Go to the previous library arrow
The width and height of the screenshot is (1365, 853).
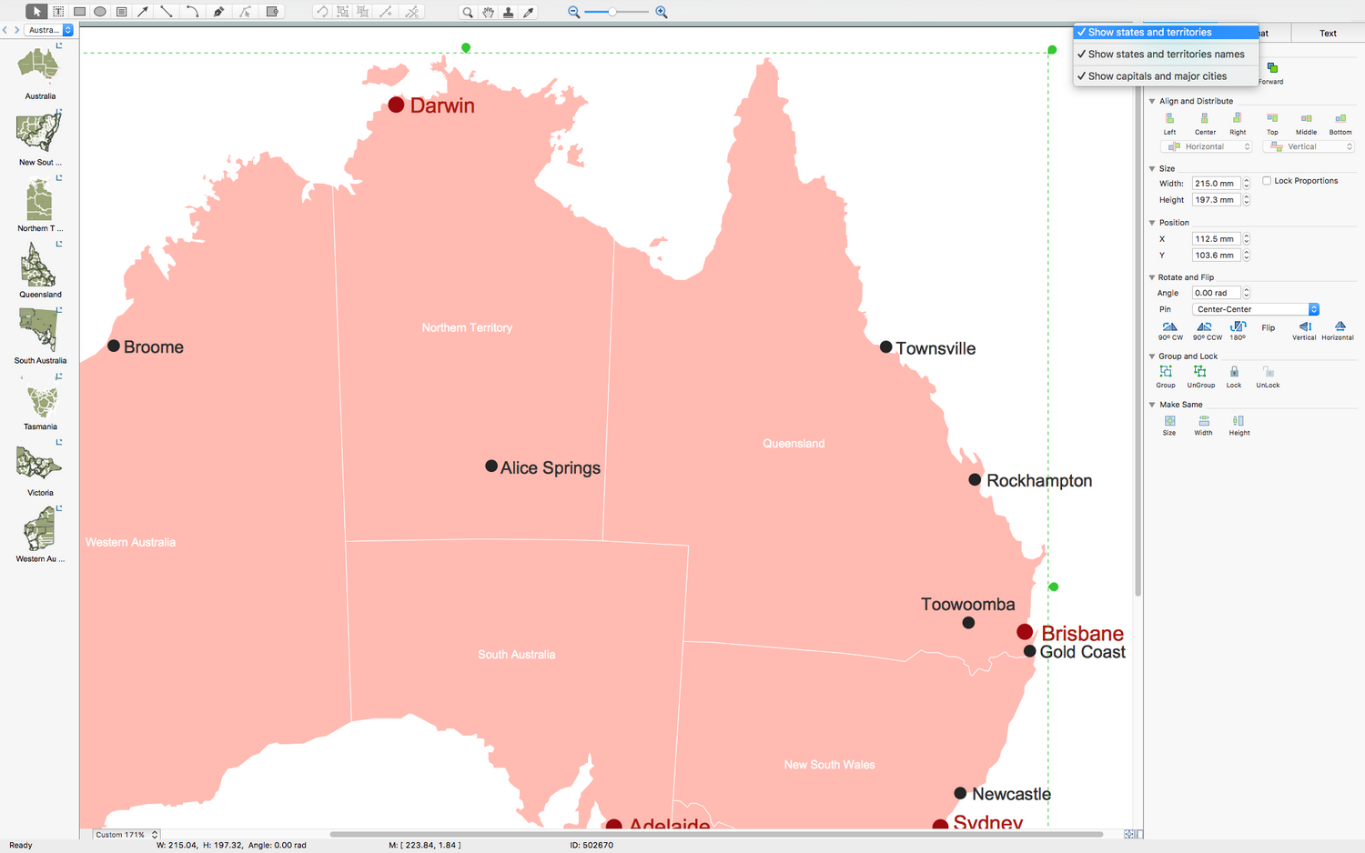pos(5,30)
